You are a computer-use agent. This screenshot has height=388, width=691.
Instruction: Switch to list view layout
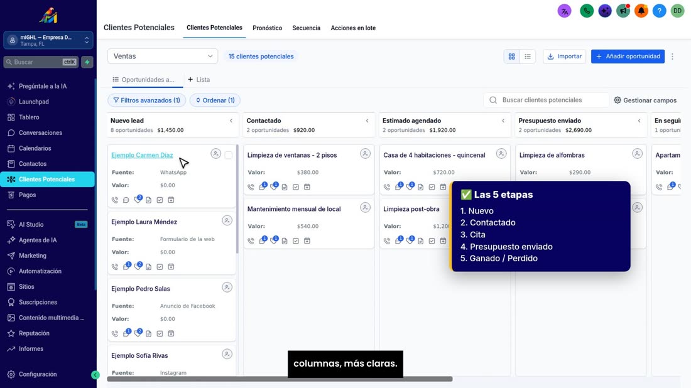(528, 57)
